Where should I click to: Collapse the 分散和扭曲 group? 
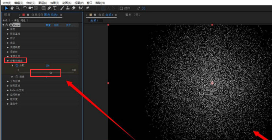pos(8,61)
